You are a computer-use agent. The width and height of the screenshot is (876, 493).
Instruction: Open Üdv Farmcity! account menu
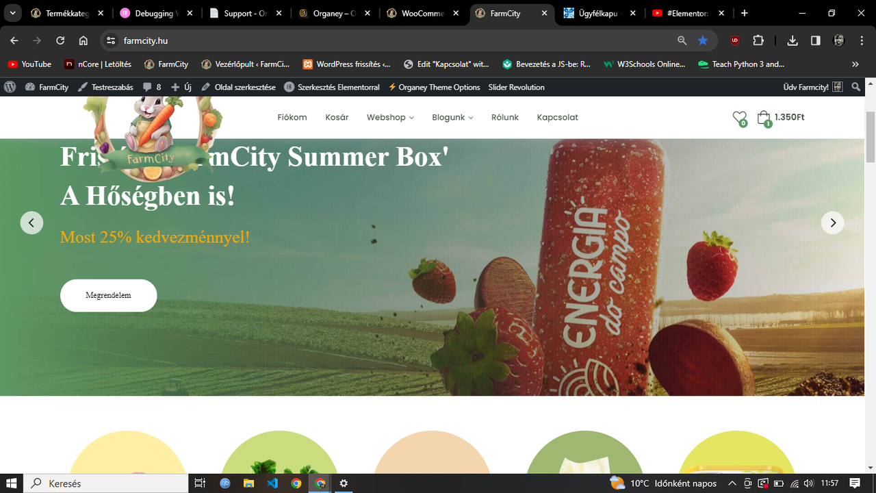[812, 87]
